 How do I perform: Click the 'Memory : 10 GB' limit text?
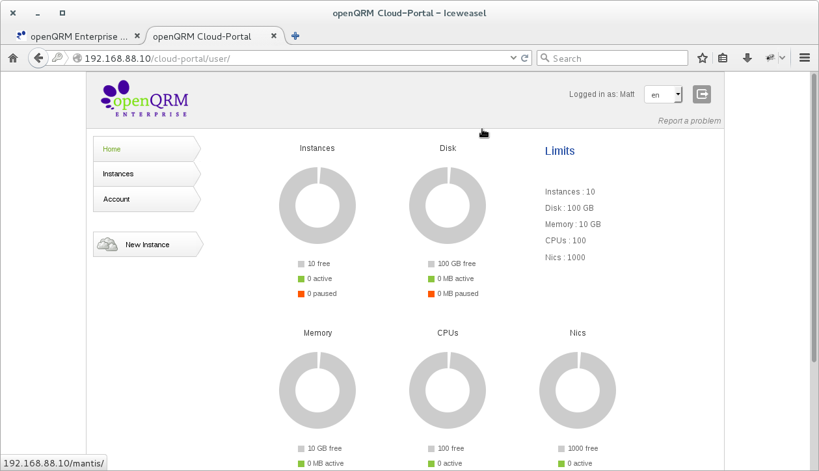pos(573,224)
